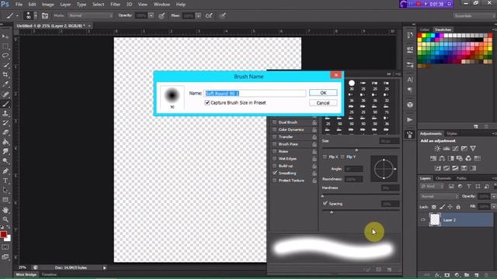This screenshot has width=497, height=279.
Task: Add a layer mask icon
Action: (x=447, y=275)
